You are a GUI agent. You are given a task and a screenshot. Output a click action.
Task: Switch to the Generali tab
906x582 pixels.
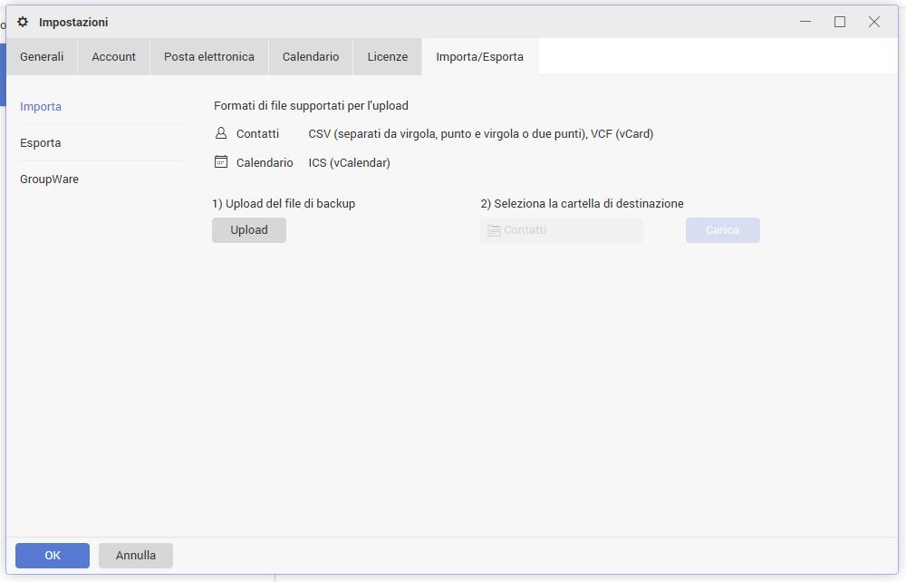tap(42, 56)
